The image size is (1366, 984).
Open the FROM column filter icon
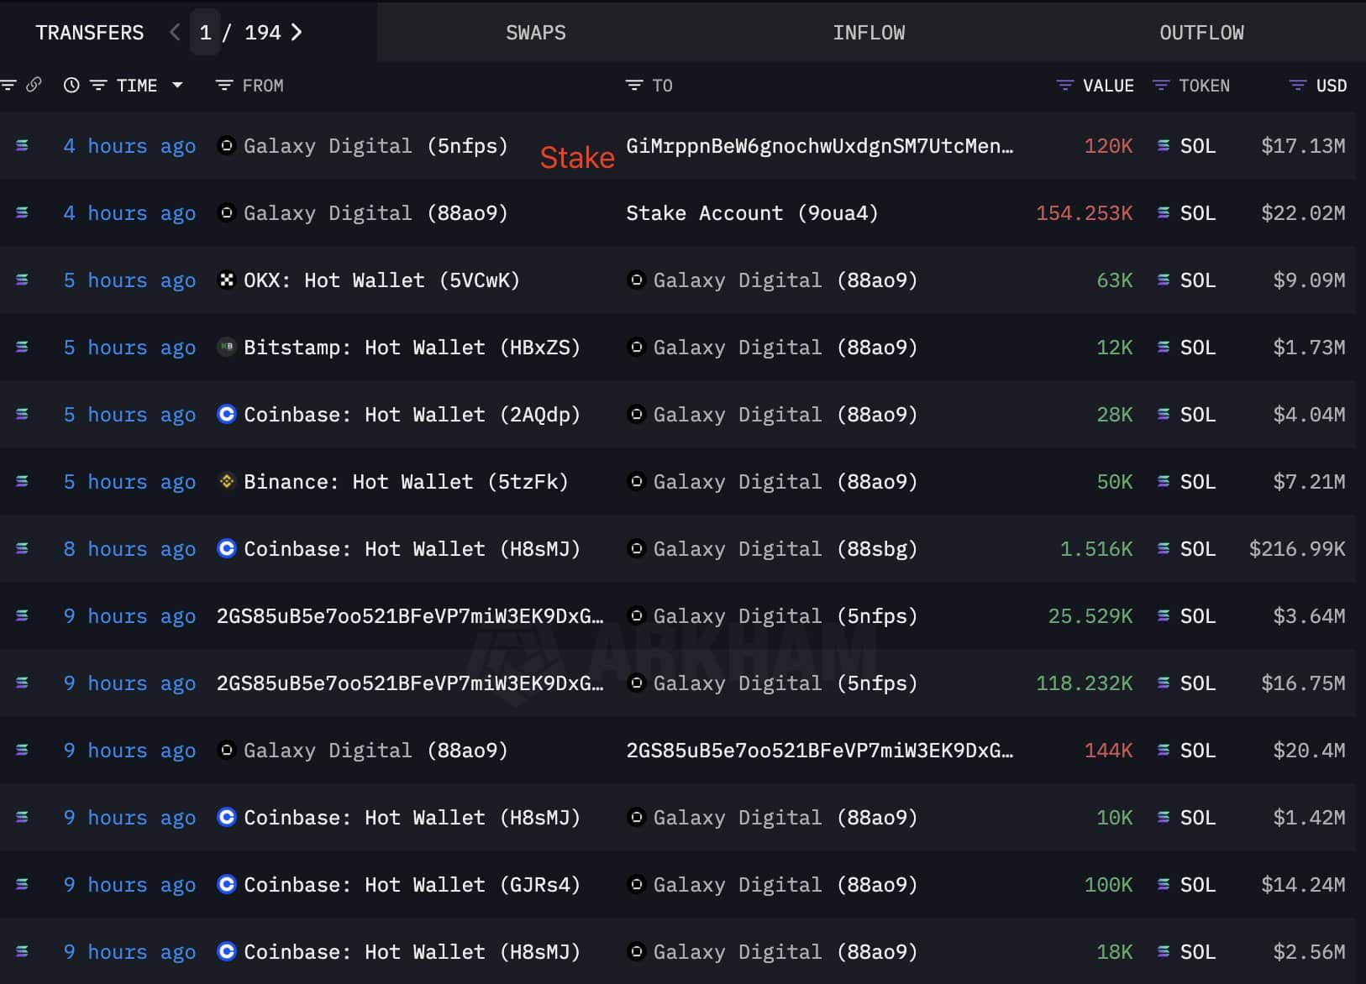point(223,85)
